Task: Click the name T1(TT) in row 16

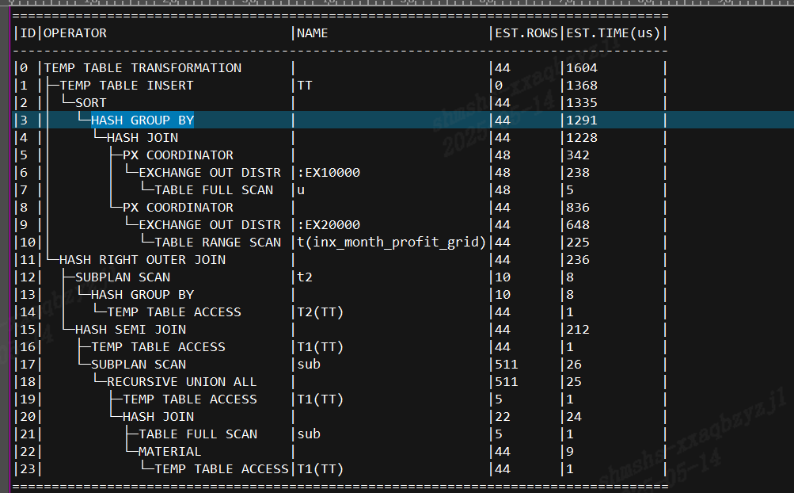Action: coord(320,347)
